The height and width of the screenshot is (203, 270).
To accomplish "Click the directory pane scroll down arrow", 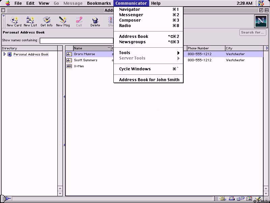I will pos(60,194).
